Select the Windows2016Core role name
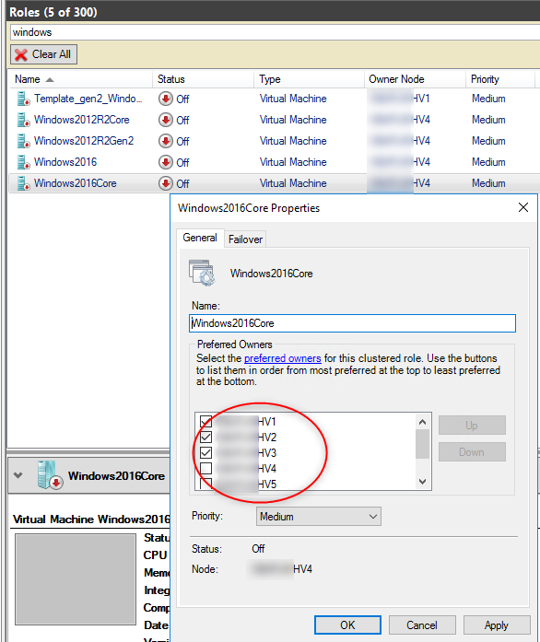Image resolution: width=540 pixels, height=642 pixels. [x=75, y=184]
